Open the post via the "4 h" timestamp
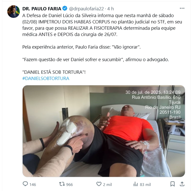The image size is (196, 191). pos(111,9)
